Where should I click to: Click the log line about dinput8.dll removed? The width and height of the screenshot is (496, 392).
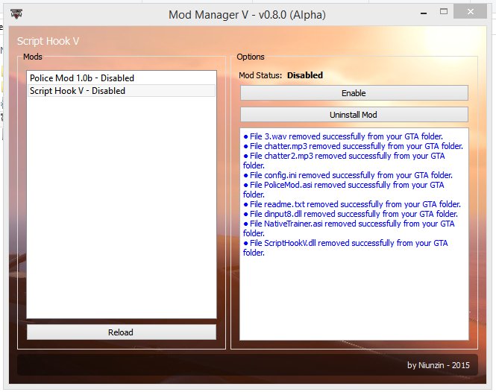[x=351, y=214]
